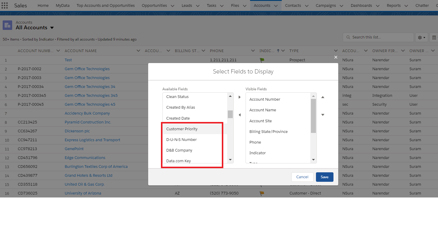
Task: Open the Edge Communications account
Action: click(x=85, y=158)
